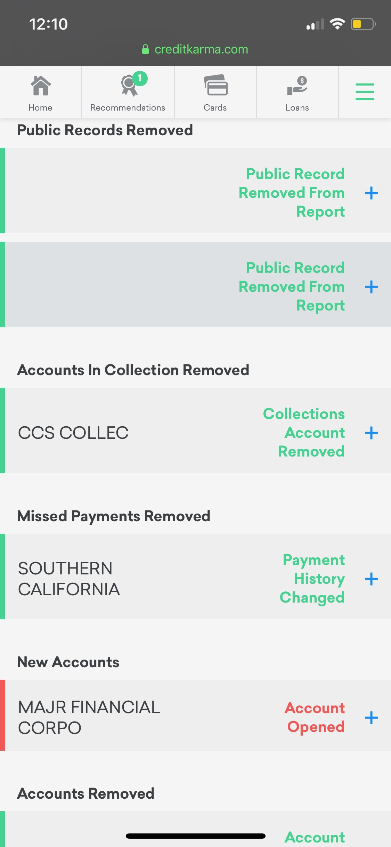Tap the creditkarma.com address
Viewport: 391px width, 847px height.
coord(201,49)
